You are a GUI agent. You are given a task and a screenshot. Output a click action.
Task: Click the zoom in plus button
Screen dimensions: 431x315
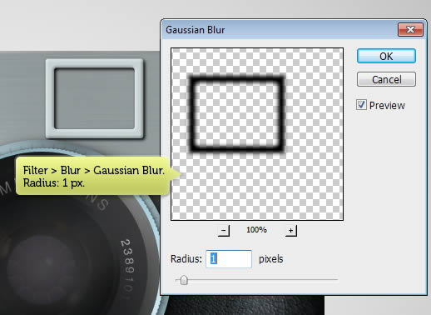click(x=290, y=231)
